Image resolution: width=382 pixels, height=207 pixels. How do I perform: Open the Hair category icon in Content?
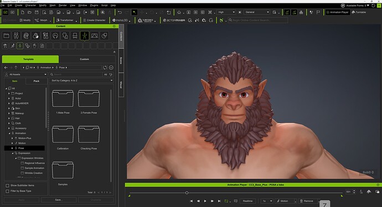55,36
